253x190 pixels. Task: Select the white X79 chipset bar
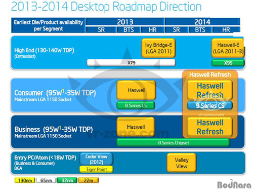(131, 63)
